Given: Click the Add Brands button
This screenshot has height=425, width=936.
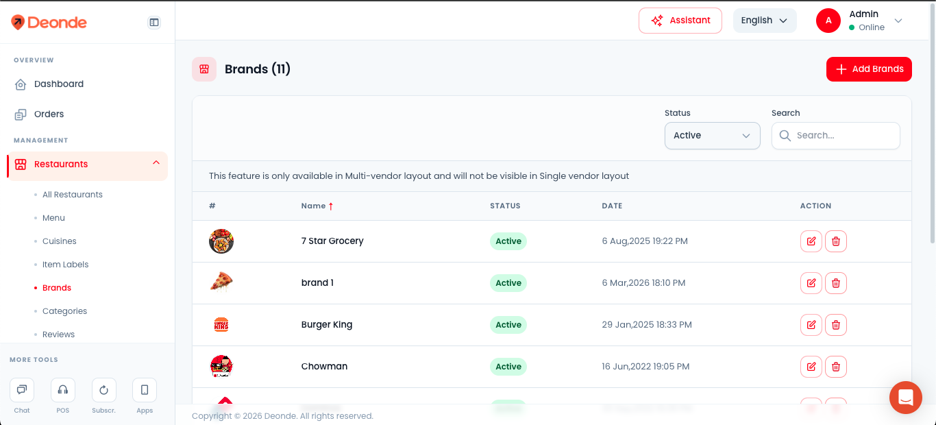Looking at the screenshot, I should coord(869,69).
